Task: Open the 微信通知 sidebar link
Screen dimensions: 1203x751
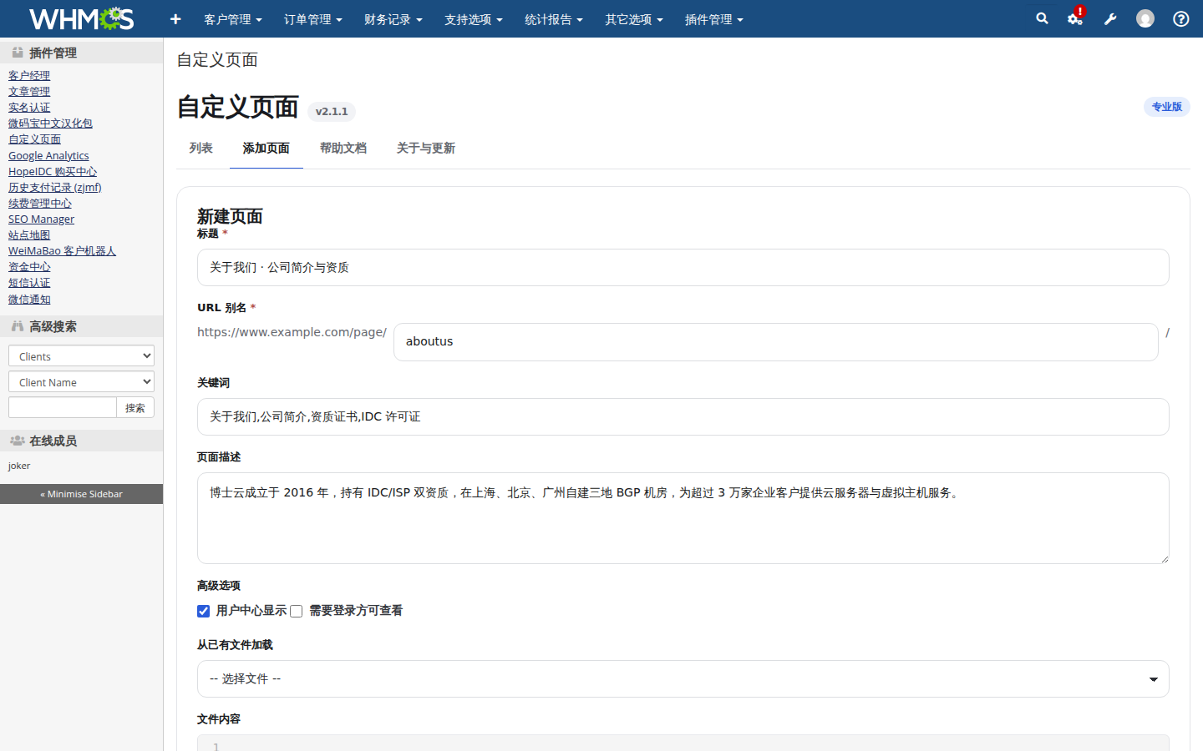Action: pos(29,300)
